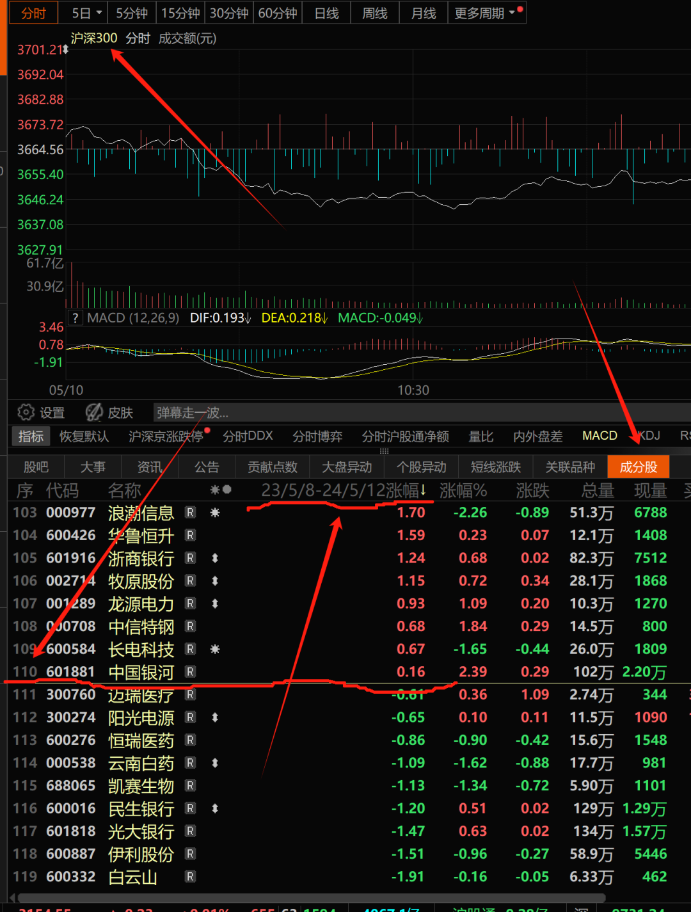The width and height of the screenshot is (691, 912).
Task: Click the 恢复默认 button
Action: (84, 436)
